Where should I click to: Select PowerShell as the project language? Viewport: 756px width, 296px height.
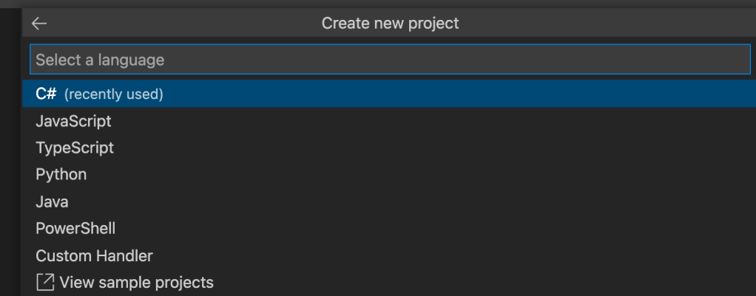click(75, 229)
